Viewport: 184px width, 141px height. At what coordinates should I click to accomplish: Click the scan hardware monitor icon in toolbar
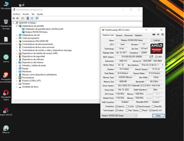coord(37,18)
